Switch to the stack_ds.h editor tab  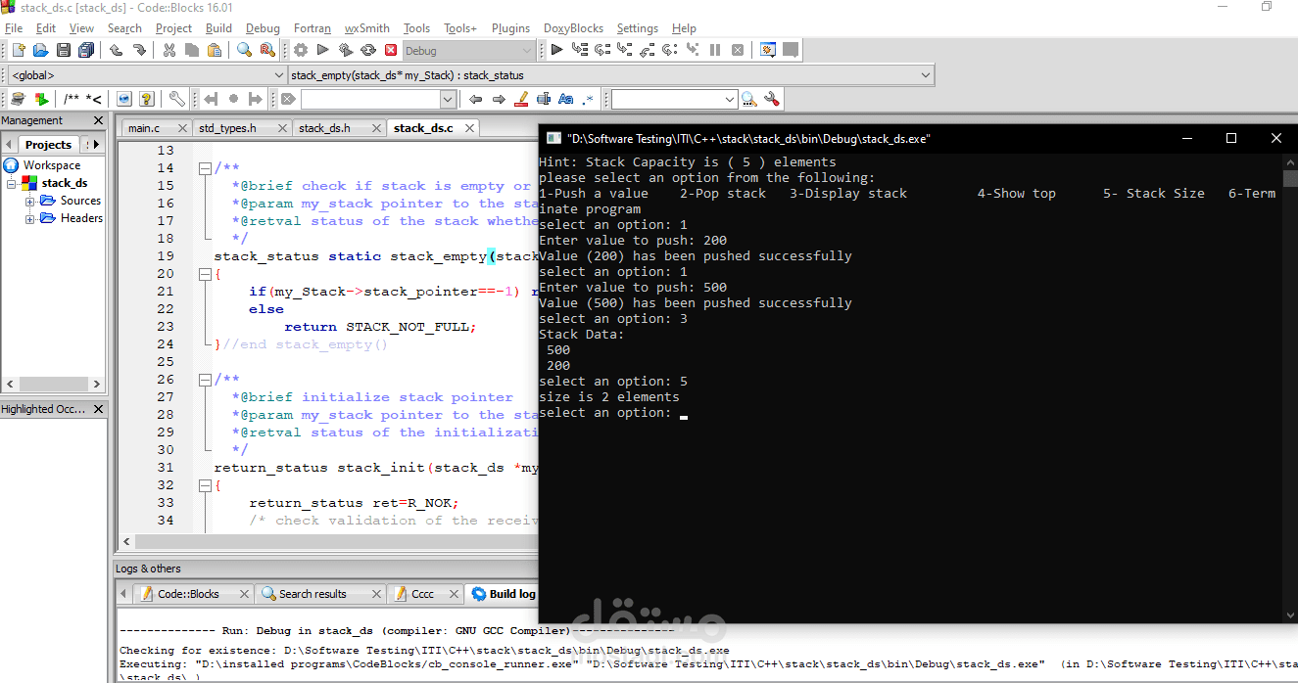(324, 128)
